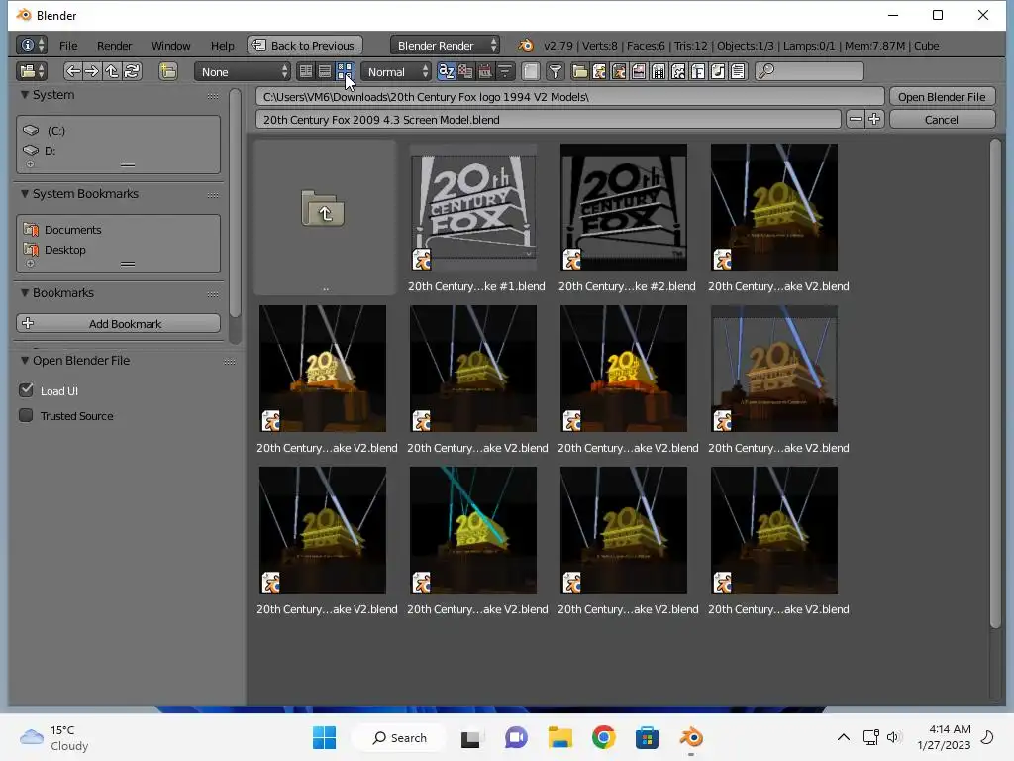
Task: Collapse the Open Blender File panel
Action: point(25,360)
